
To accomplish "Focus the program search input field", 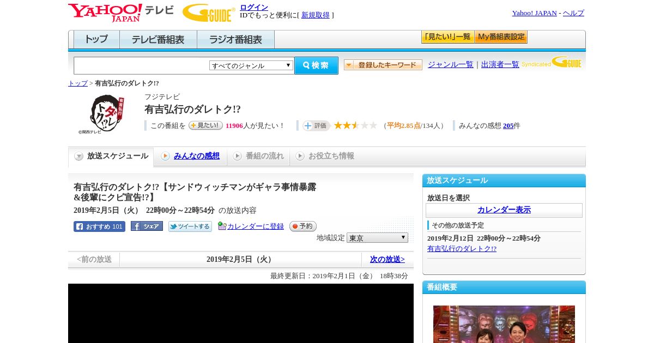I will click(x=142, y=65).
